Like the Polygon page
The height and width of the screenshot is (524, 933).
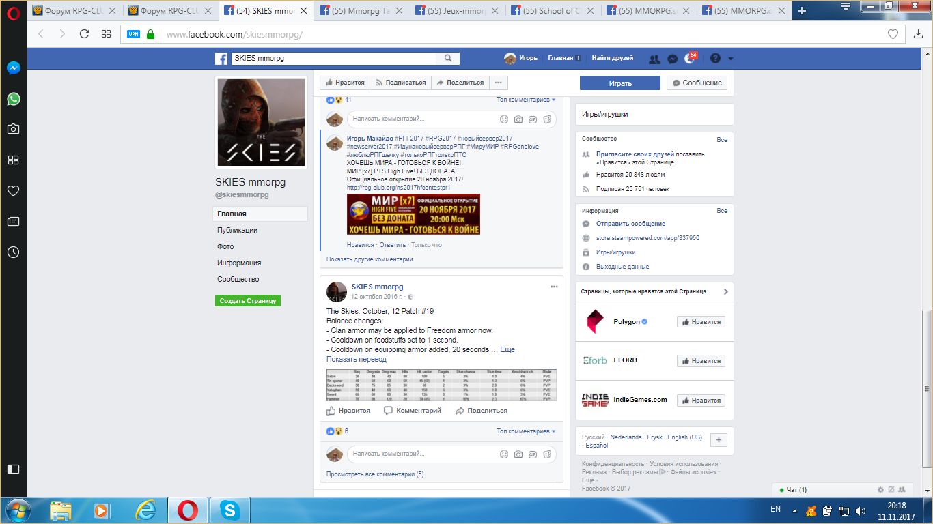coord(701,322)
